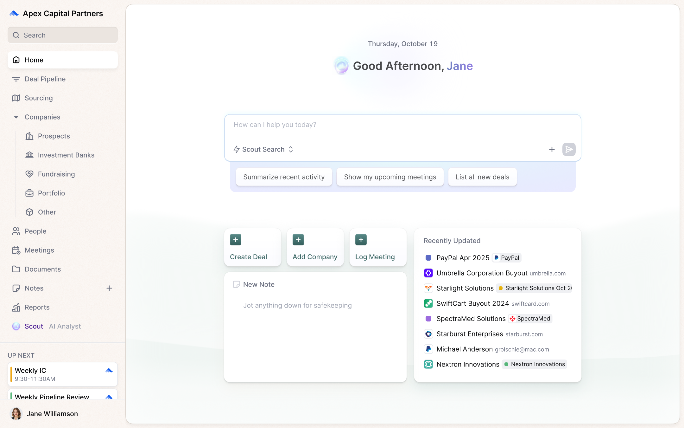Open the Scout Search mode dropdown
The height and width of the screenshot is (428, 684).
pos(263,149)
